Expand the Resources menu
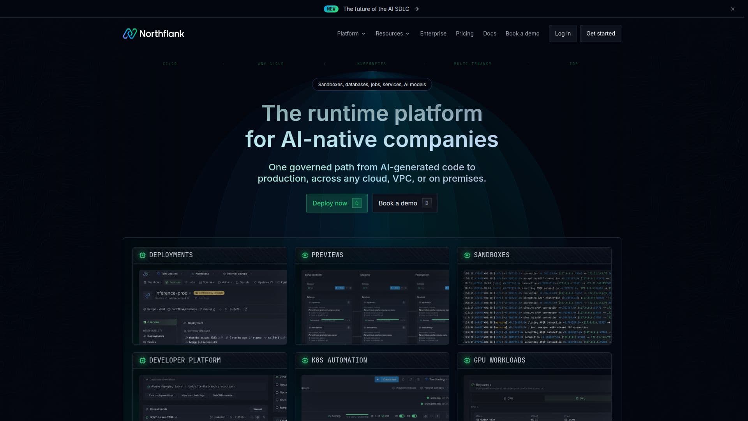The image size is (748, 421). (x=392, y=34)
